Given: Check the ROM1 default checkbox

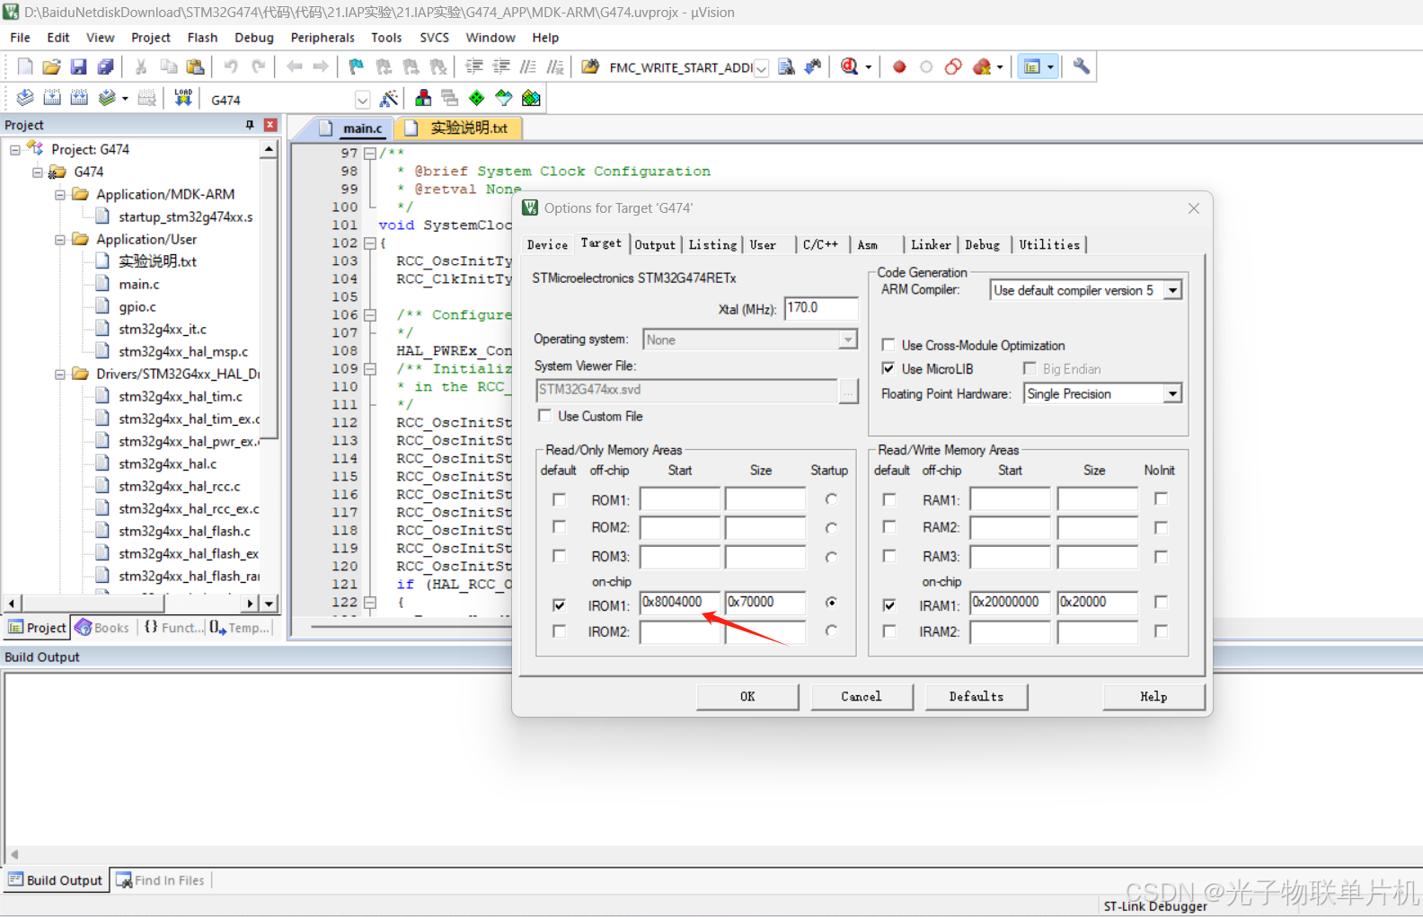Looking at the screenshot, I should [559, 499].
